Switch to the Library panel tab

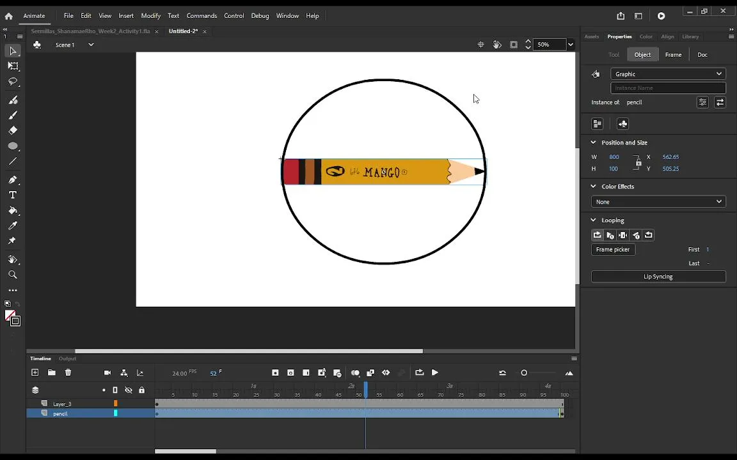[x=690, y=36]
